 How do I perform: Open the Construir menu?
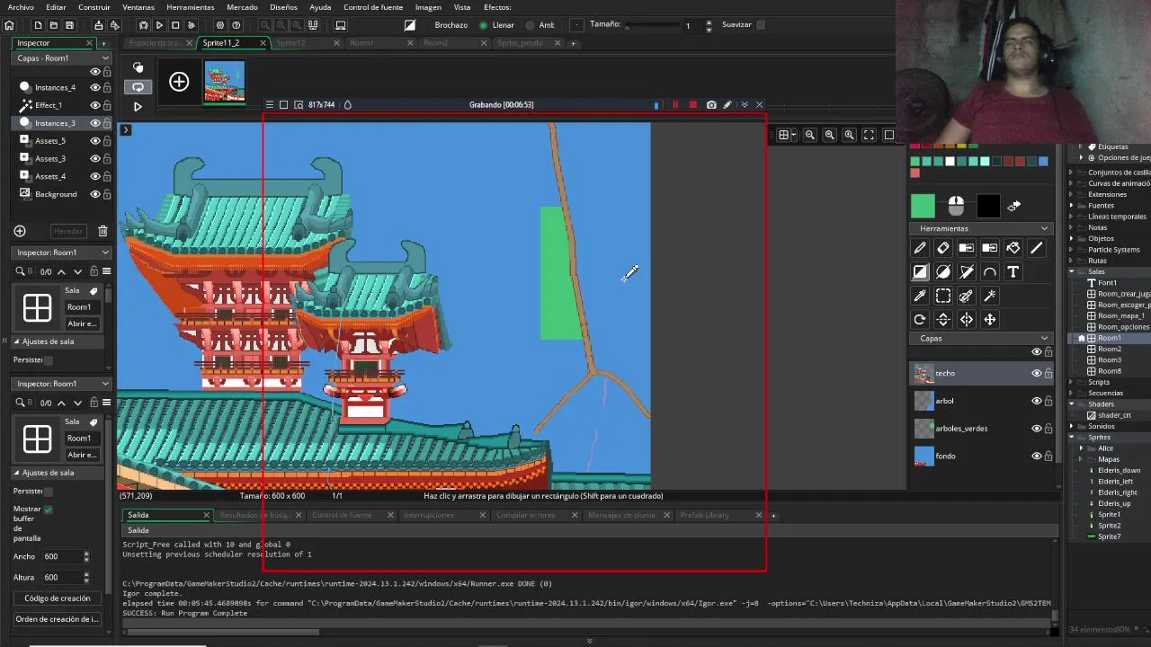[94, 7]
